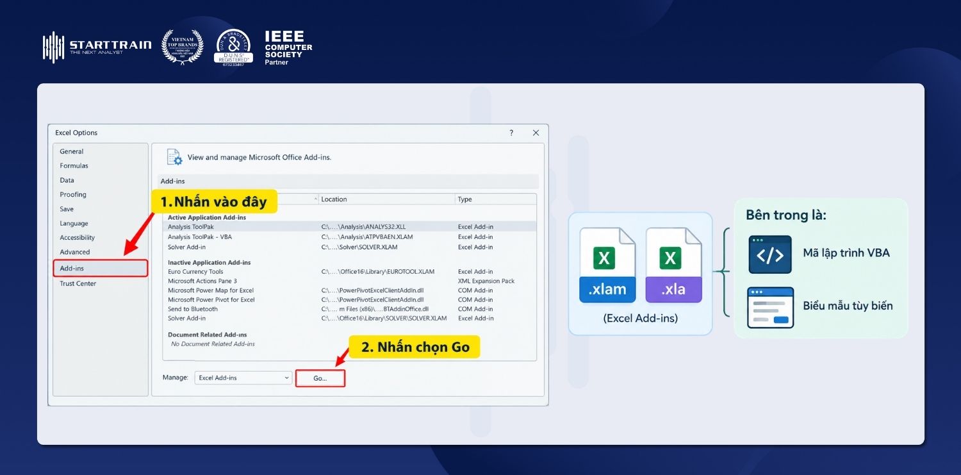Select Microsoft Power Pivot for Excel
The height and width of the screenshot is (475, 961).
(350, 299)
